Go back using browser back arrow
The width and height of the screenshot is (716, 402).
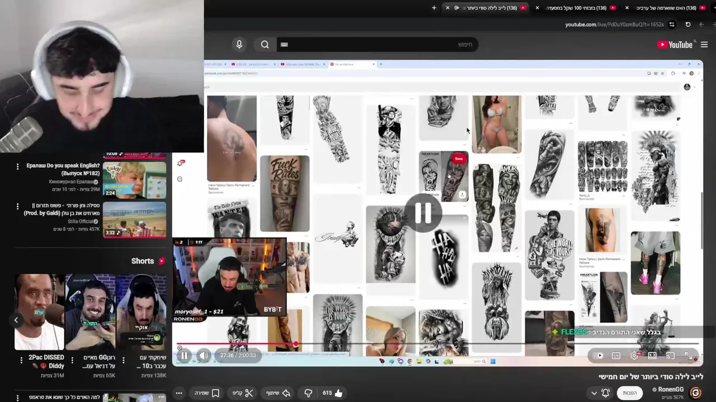tap(701, 25)
